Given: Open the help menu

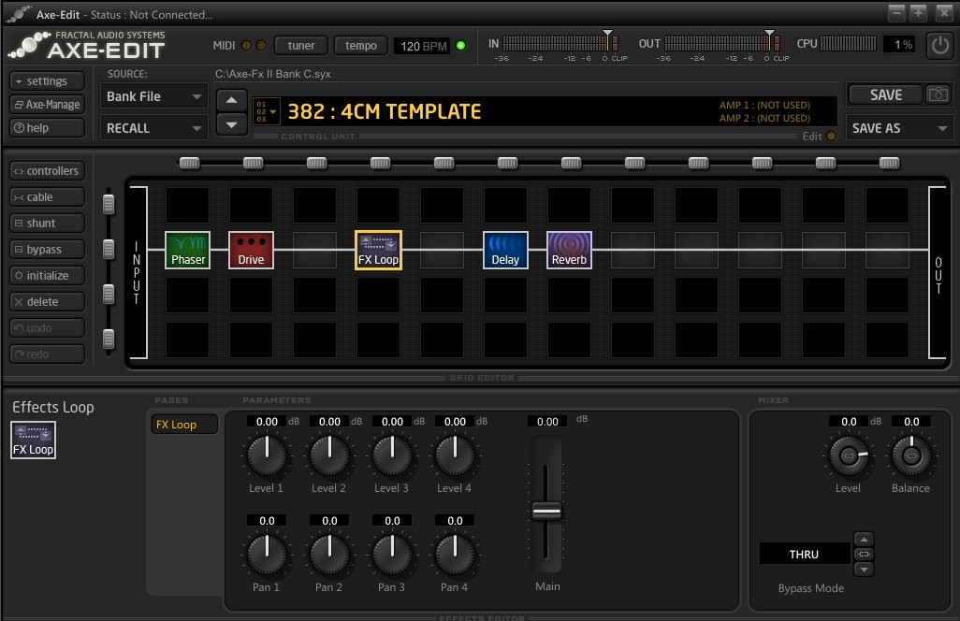Looking at the screenshot, I should [47, 128].
